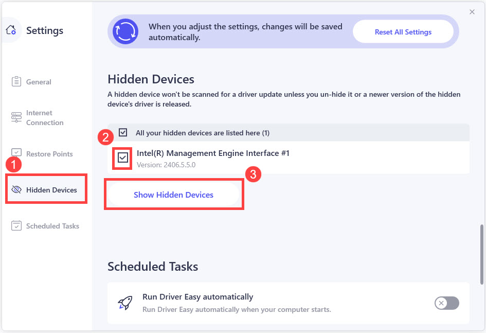Click the Scheduled Tasks calendar icon

[x=16, y=226]
